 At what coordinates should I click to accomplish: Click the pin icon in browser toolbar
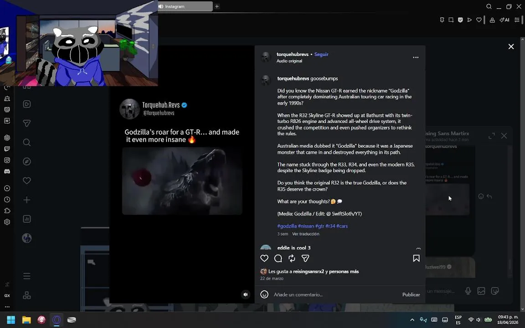[x=442, y=20]
